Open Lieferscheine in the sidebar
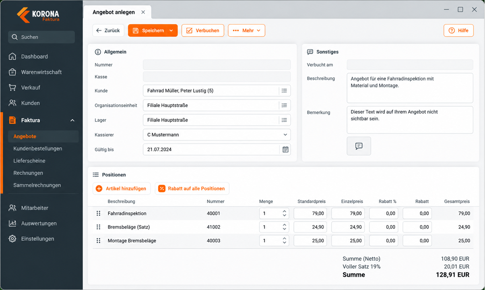 tap(29, 161)
